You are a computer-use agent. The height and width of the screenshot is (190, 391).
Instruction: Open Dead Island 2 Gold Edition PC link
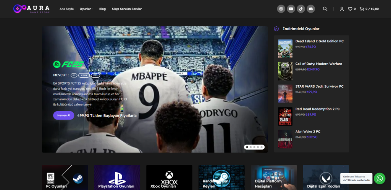(319, 41)
